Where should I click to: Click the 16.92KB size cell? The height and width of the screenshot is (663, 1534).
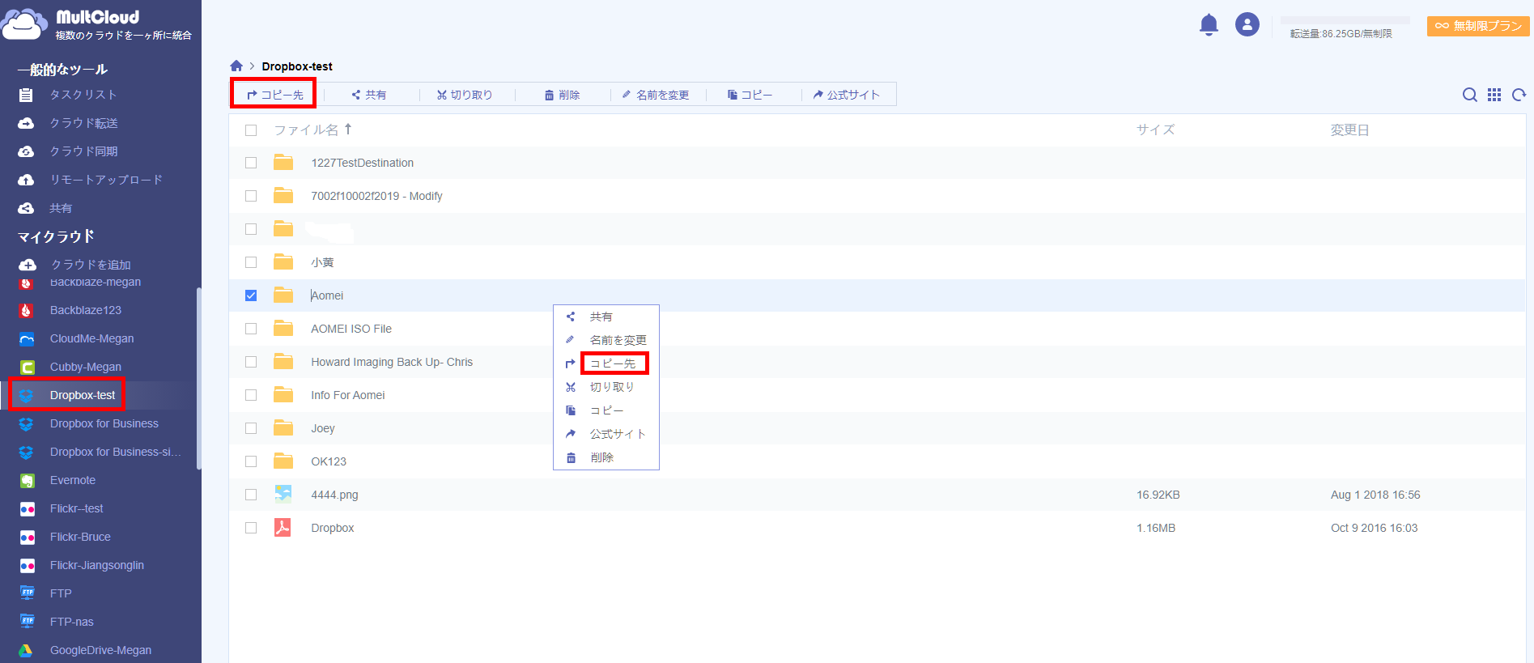pos(1158,495)
